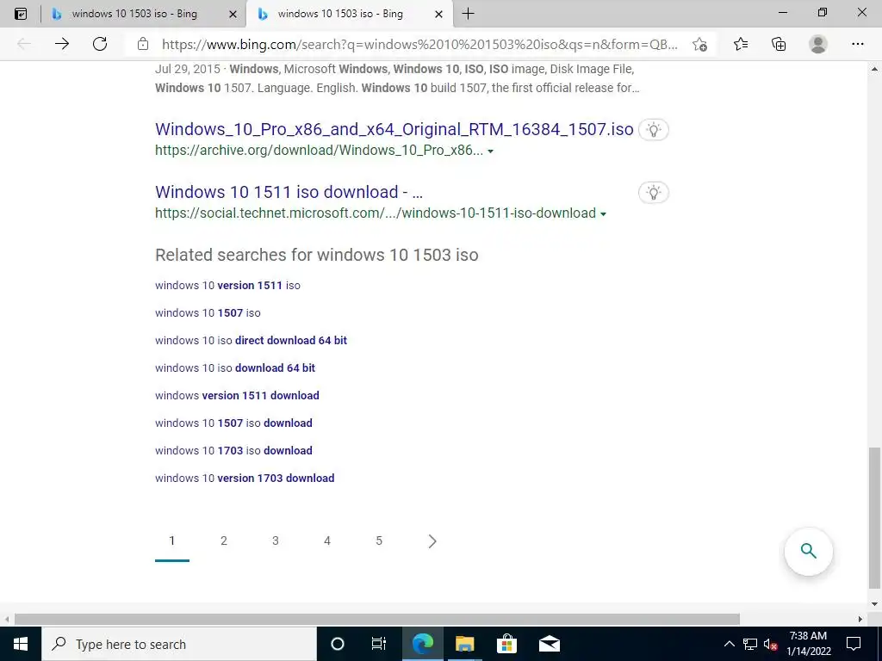
Task: Go to results page 5
Action: coord(379,541)
